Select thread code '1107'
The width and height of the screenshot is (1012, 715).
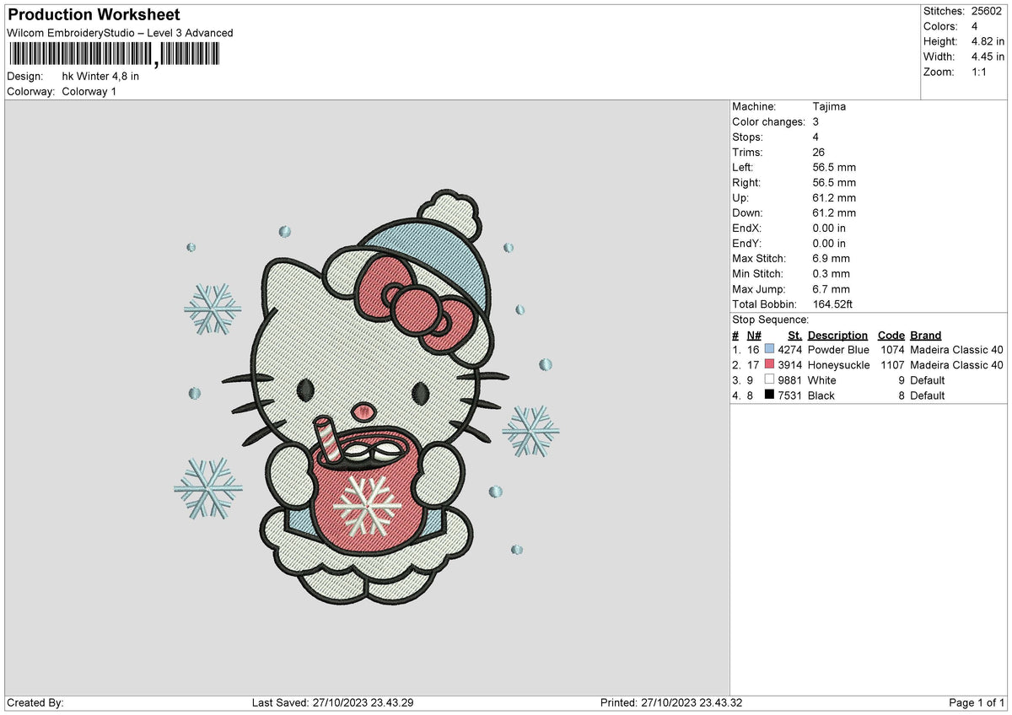point(892,365)
